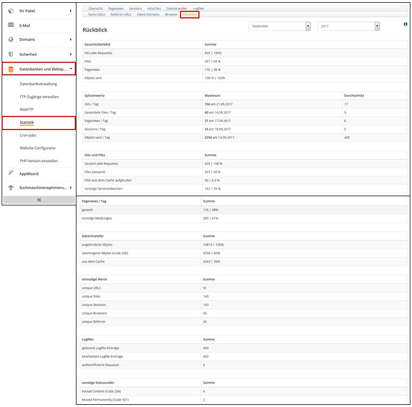The height and width of the screenshot is (407, 412).
Task: Select the Logfiles tab
Action: pos(198,9)
